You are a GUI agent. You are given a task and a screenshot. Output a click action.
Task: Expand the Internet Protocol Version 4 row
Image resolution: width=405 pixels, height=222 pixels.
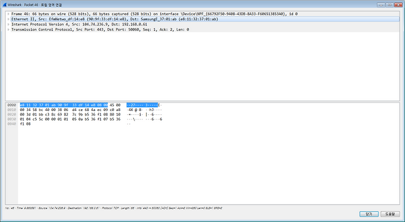tap(8, 24)
